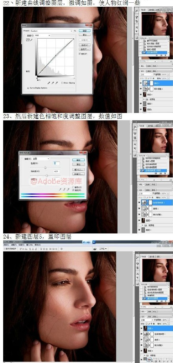This screenshot has height=363, width=173.
Task: Click the 色相/饱和度 1 layer mask thumbnail in bottom panel
Action: (x=152, y=334)
